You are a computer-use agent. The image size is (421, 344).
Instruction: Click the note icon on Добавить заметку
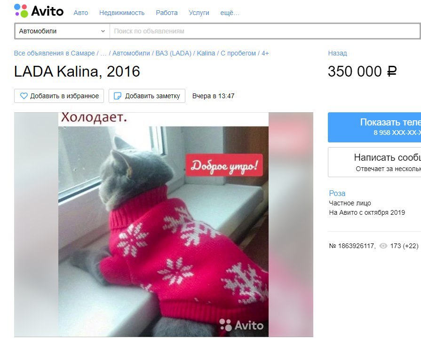tap(118, 96)
